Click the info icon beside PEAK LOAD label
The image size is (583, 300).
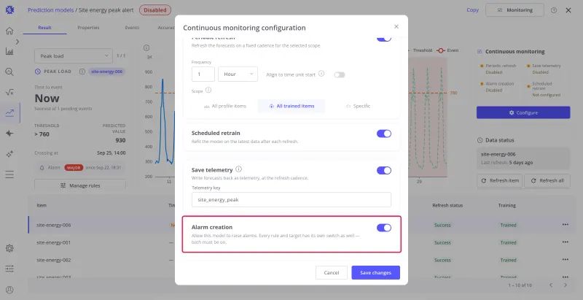click(82, 72)
